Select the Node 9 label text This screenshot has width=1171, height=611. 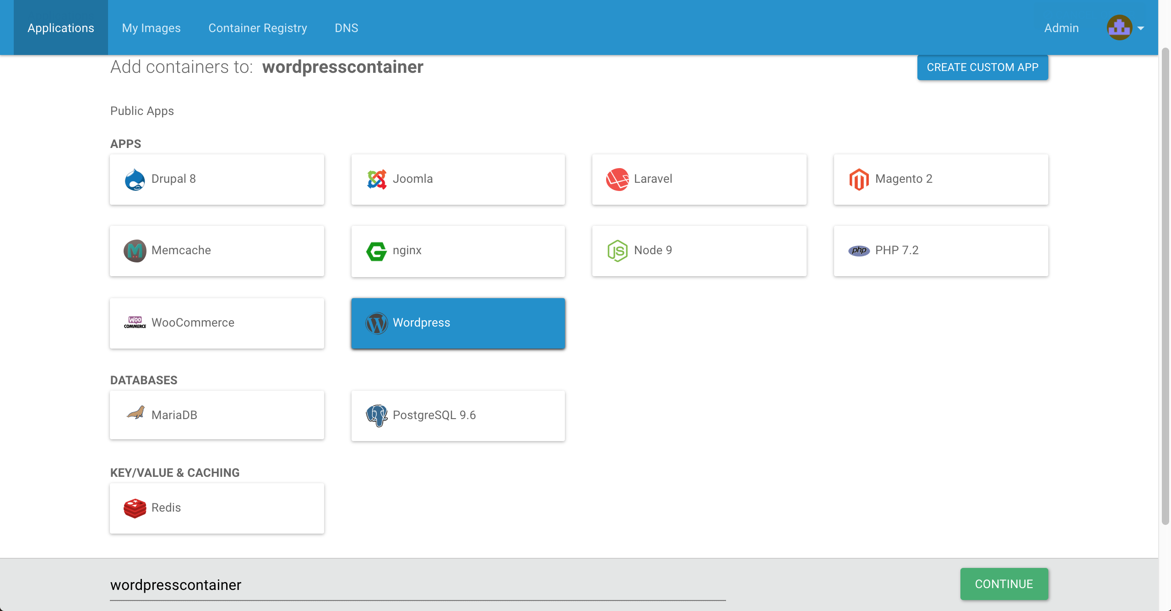pos(653,250)
